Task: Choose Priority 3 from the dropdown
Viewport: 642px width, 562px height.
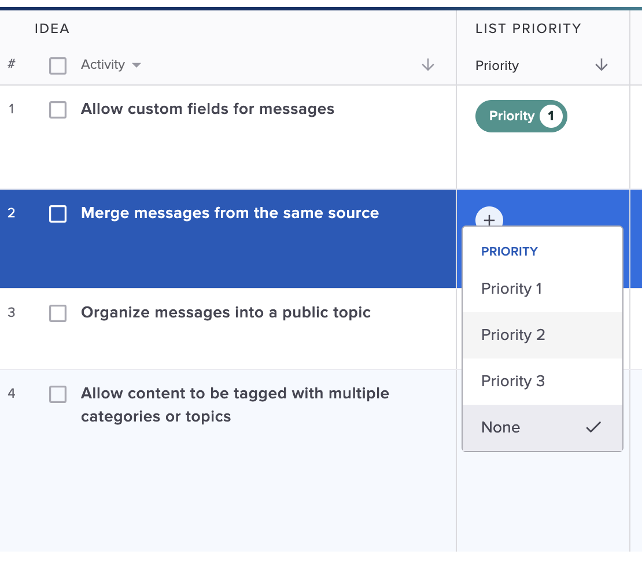Action: [x=513, y=381]
